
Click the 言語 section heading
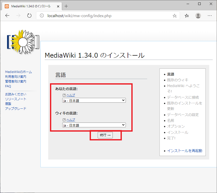pos(61,75)
